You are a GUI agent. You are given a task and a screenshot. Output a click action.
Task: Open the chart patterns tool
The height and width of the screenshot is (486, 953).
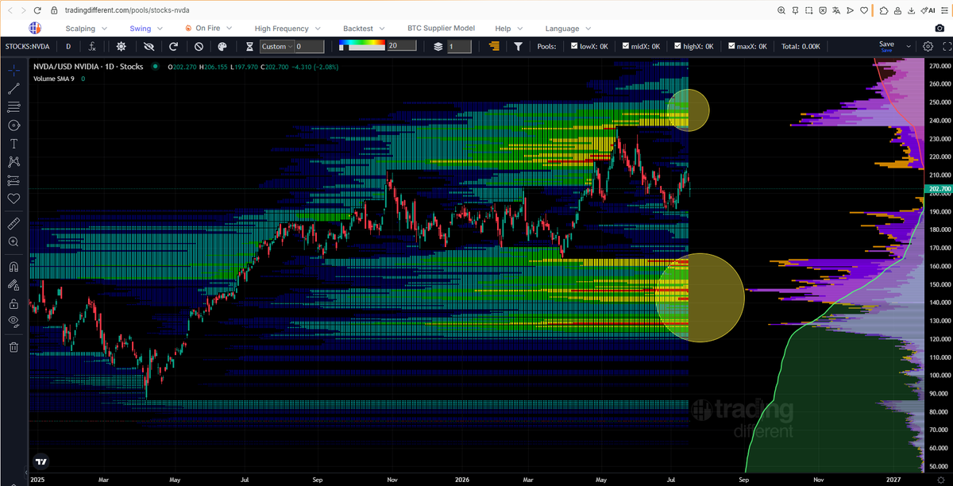pos(14,162)
